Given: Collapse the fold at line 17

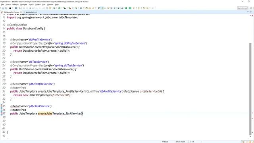Looking at the screenshot, I should tap(6, 40).
